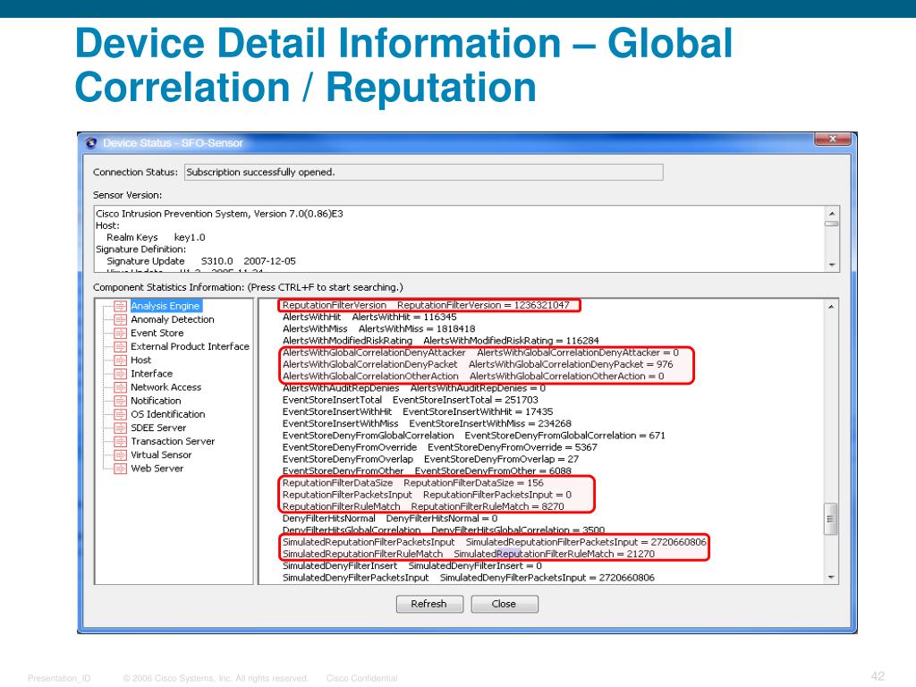Screen dimensions: 916x687
Task: Click the EventStoreInsertWithHit = 17435 line
Action: coord(418,411)
